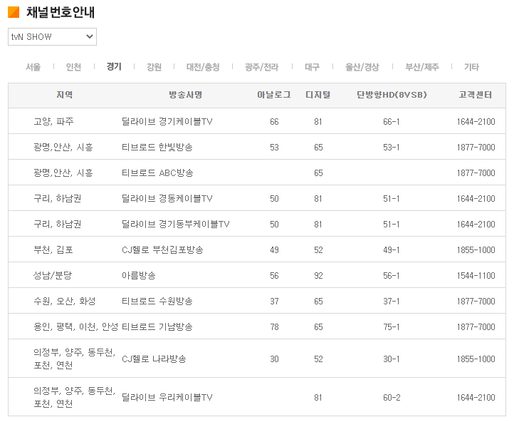The height and width of the screenshot is (422, 514).
Task: Click 티브로드 한빛방송 broadcaster name
Action: tap(157, 148)
